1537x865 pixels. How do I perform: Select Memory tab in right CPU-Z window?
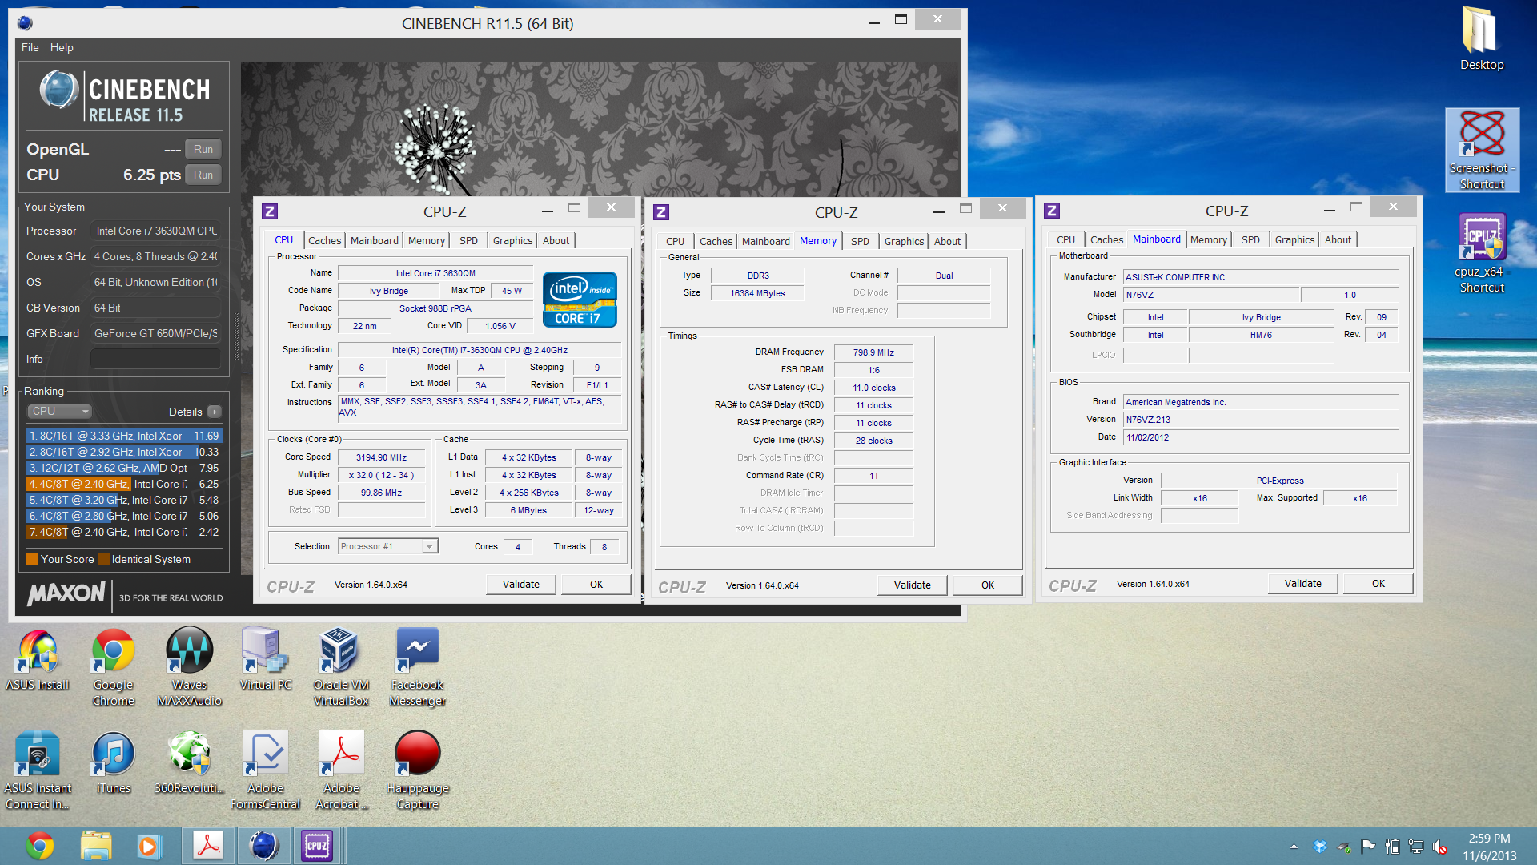pos(1208,239)
